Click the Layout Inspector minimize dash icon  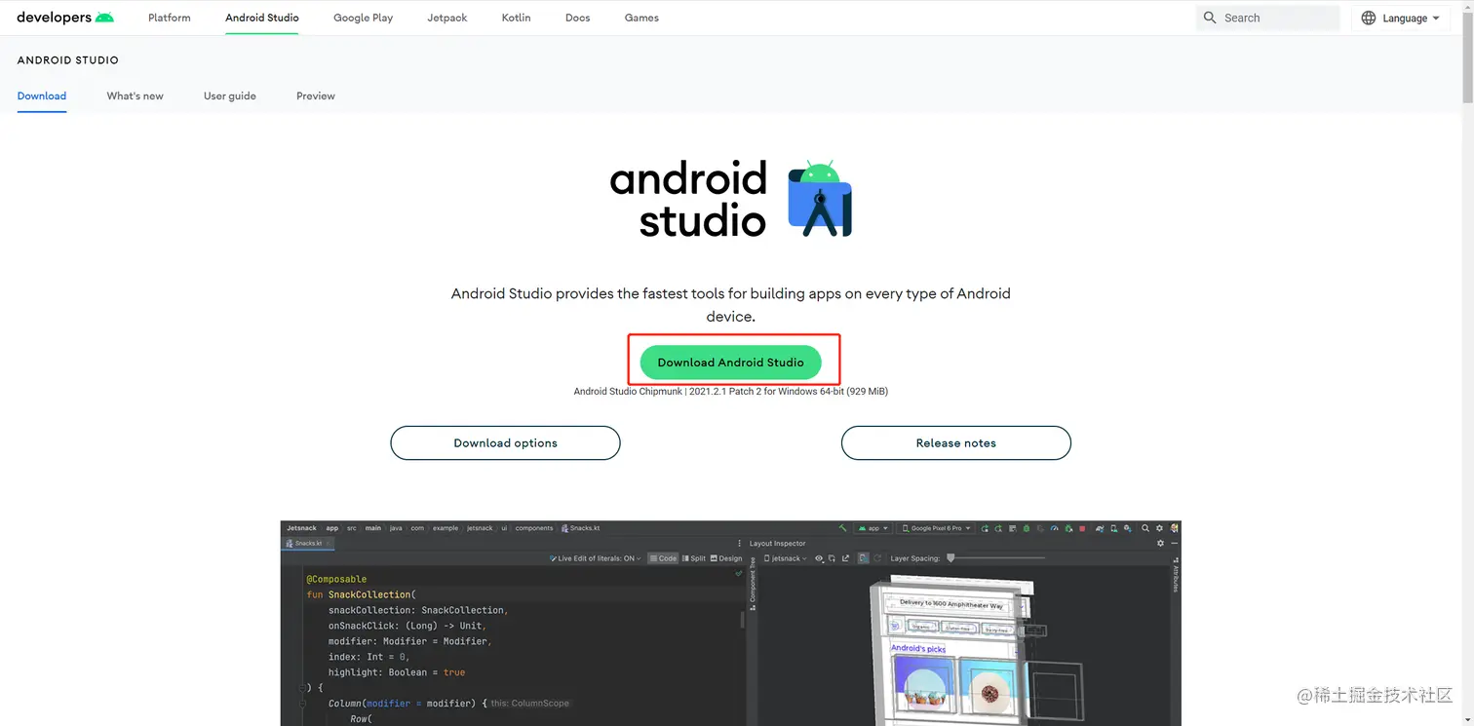pyautogui.click(x=1175, y=543)
